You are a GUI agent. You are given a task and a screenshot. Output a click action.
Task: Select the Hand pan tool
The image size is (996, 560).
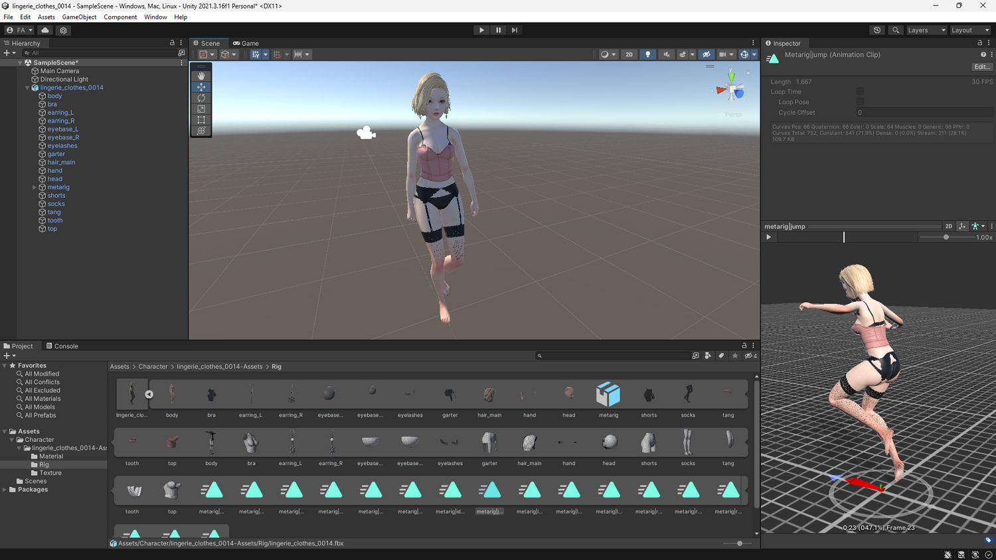(201, 75)
